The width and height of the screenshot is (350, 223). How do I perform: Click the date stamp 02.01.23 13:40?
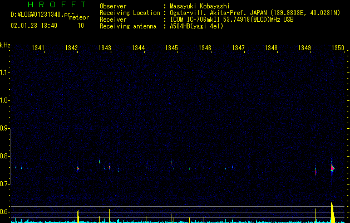pos(34,26)
